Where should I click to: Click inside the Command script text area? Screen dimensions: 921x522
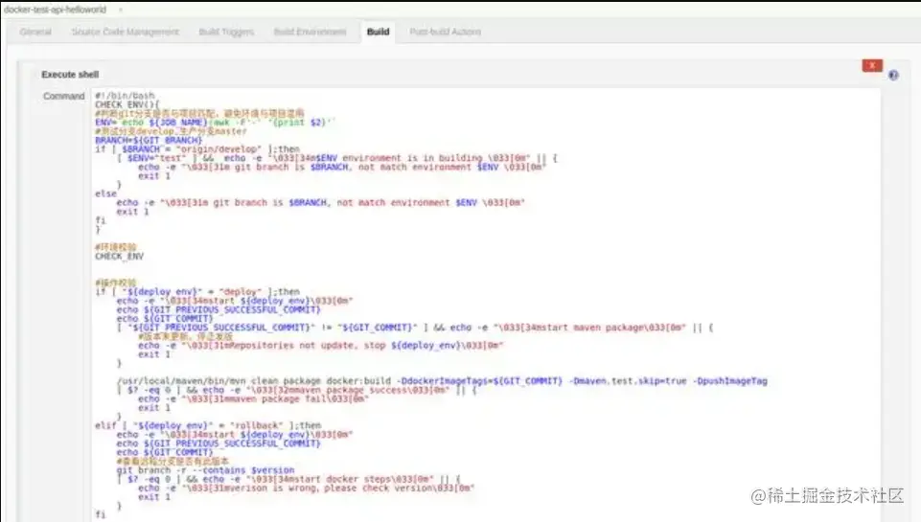coord(486,305)
